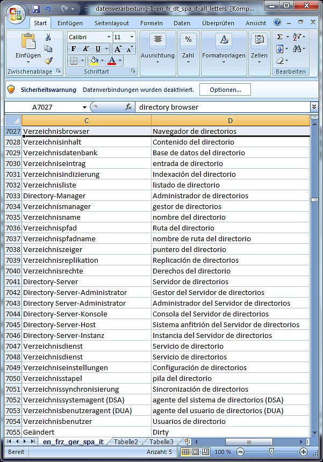This screenshot has width=323, height=462.
Task: Apply cell borders icon
Action: 74,61
